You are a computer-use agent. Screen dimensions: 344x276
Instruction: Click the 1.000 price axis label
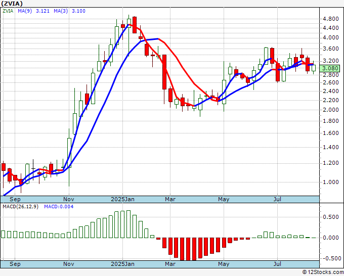pos(331,182)
